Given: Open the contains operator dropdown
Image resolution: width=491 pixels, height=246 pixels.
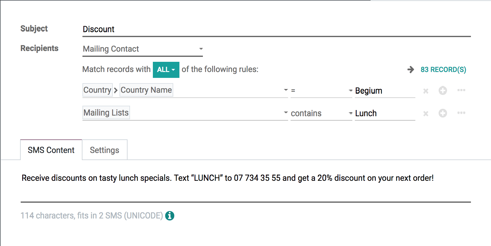Looking at the screenshot, I should pyautogui.click(x=321, y=113).
